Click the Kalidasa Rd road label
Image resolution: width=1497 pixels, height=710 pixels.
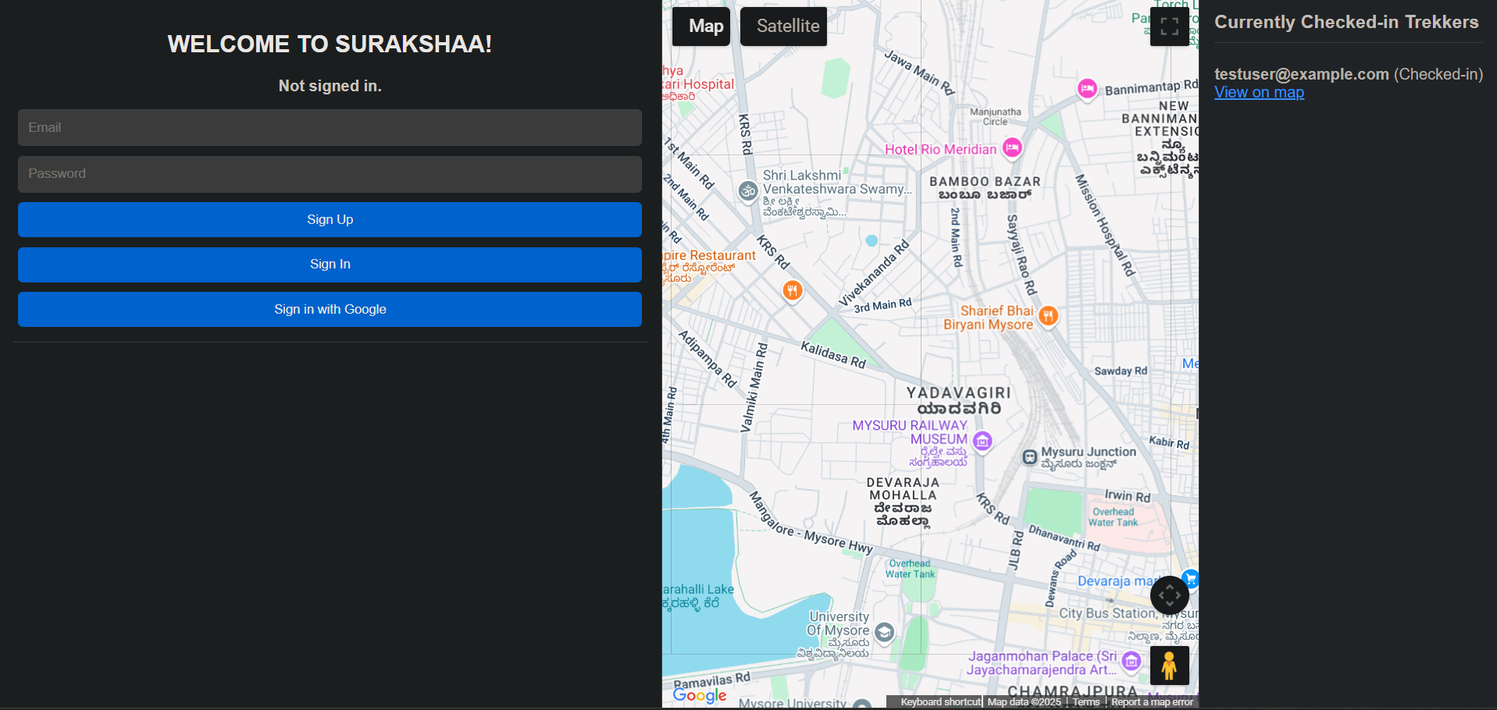833,355
